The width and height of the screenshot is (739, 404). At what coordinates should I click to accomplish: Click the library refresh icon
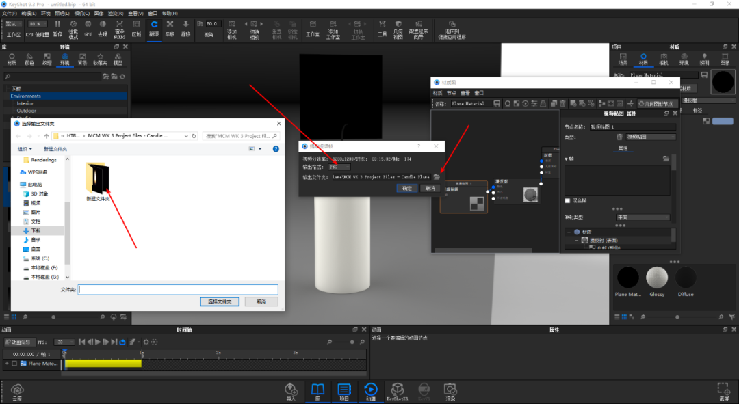122,77
